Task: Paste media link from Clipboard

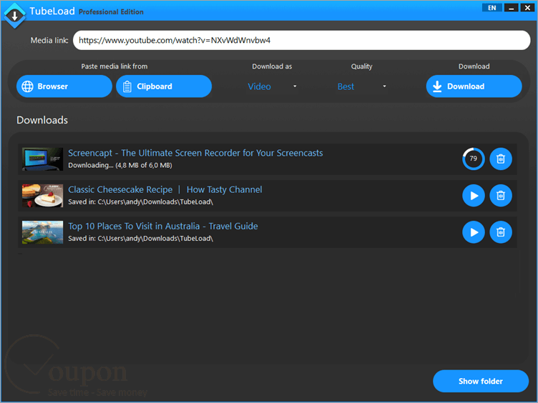Action: point(164,86)
